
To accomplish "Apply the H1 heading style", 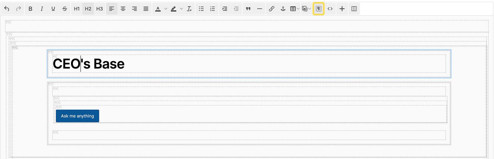I will 77,9.
